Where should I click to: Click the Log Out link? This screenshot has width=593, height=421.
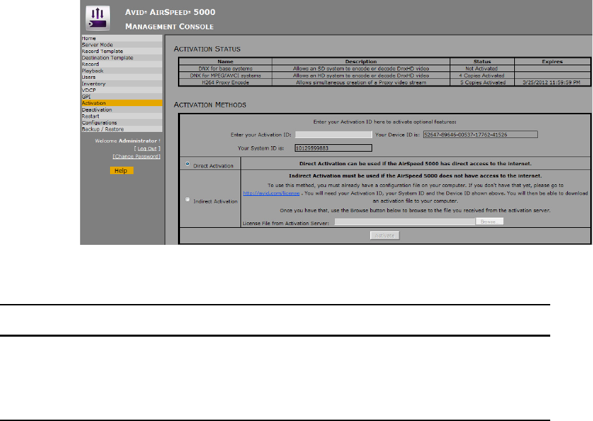(147, 149)
